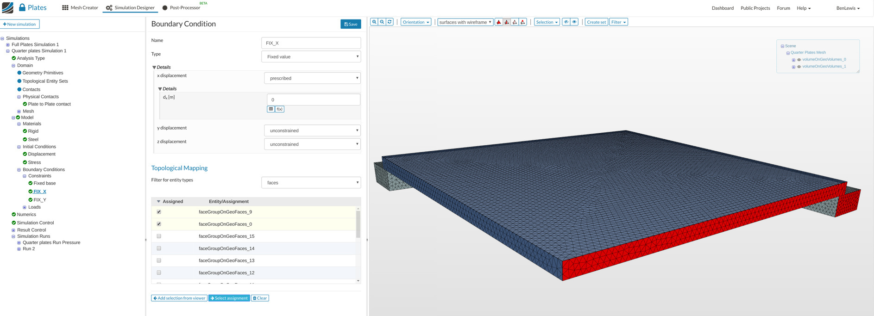The height and width of the screenshot is (316, 874).
Task: Open the y displacement dropdown
Action: pyautogui.click(x=312, y=130)
